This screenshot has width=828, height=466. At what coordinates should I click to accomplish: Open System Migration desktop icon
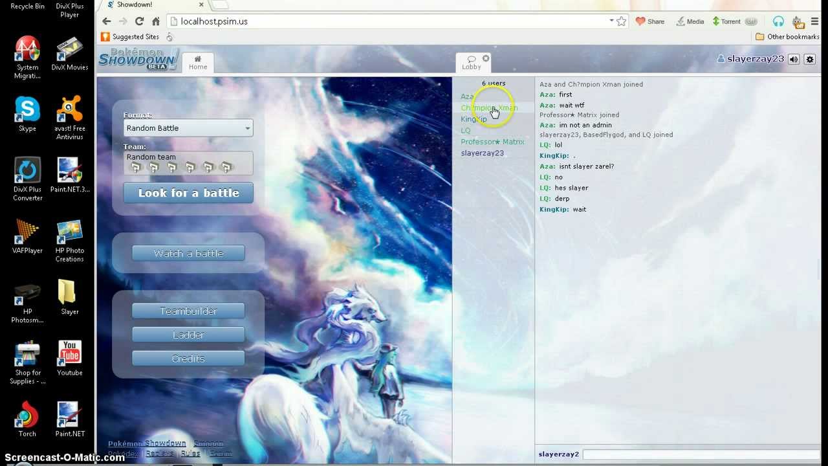click(x=27, y=58)
